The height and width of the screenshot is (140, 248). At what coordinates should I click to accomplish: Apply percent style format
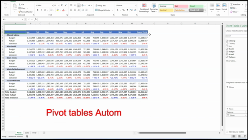[124, 10]
